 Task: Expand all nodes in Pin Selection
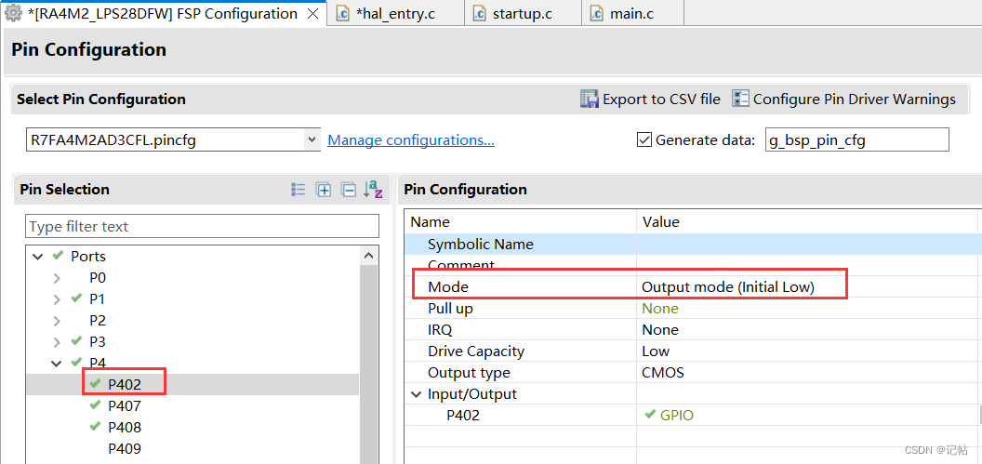pos(324,190)
